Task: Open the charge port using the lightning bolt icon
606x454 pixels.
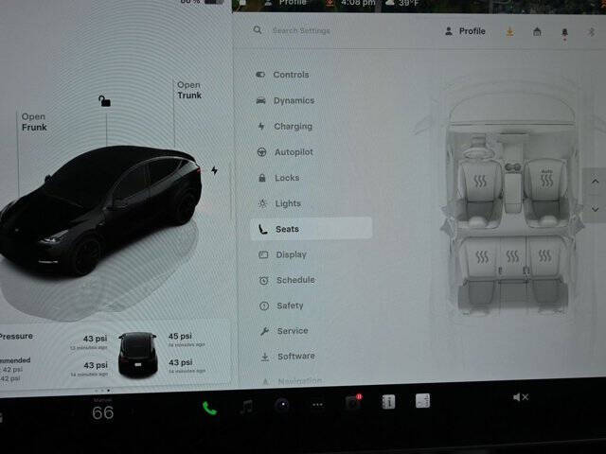Action: pos(215,170)
